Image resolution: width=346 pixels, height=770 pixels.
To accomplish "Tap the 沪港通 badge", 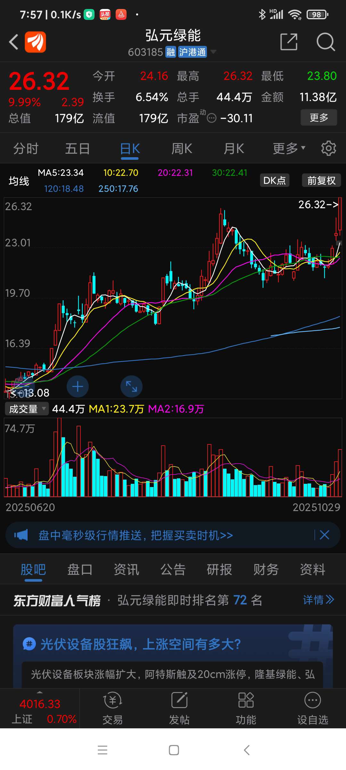I will (x=192, y=52).
